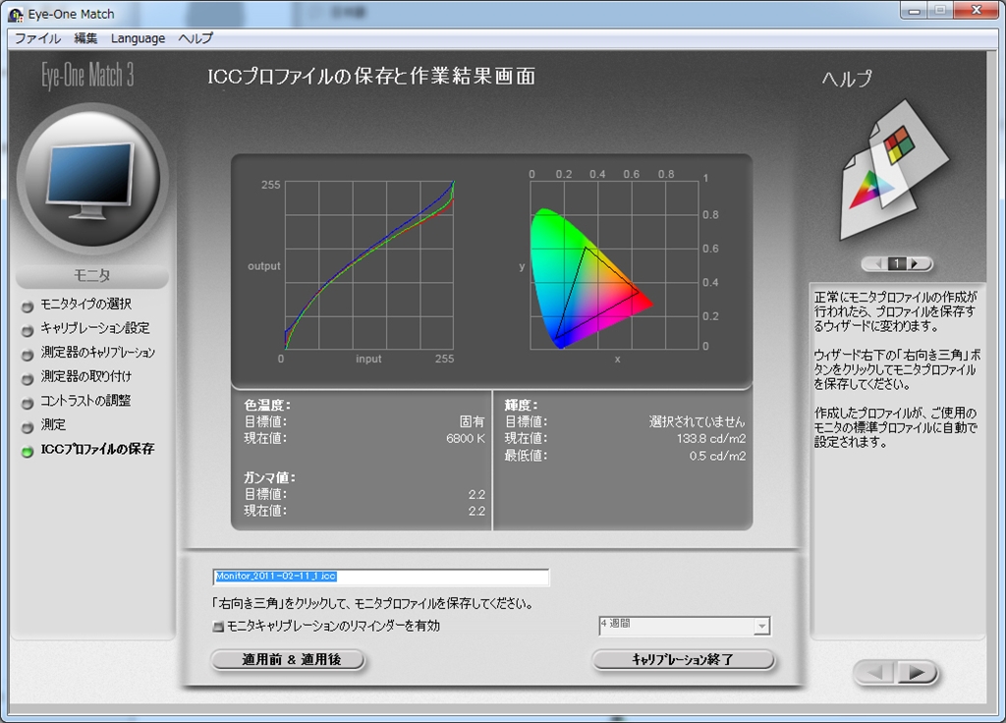Click the profile file name input field
1006x723 pixels.
coord(381,577)
